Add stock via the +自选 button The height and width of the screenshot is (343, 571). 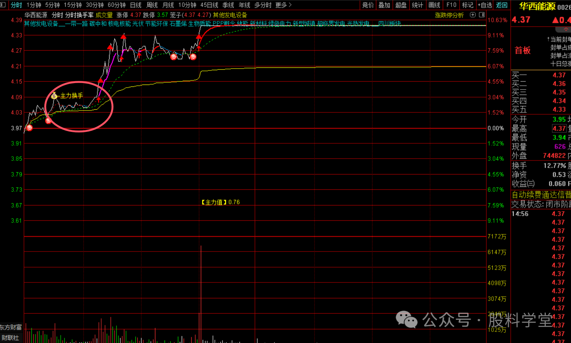coord(485,5)
